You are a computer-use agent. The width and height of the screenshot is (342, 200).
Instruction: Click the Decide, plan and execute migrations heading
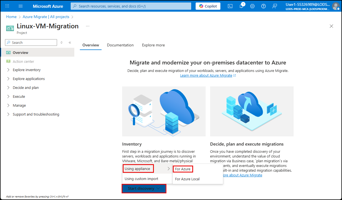(x=247, y=144)
